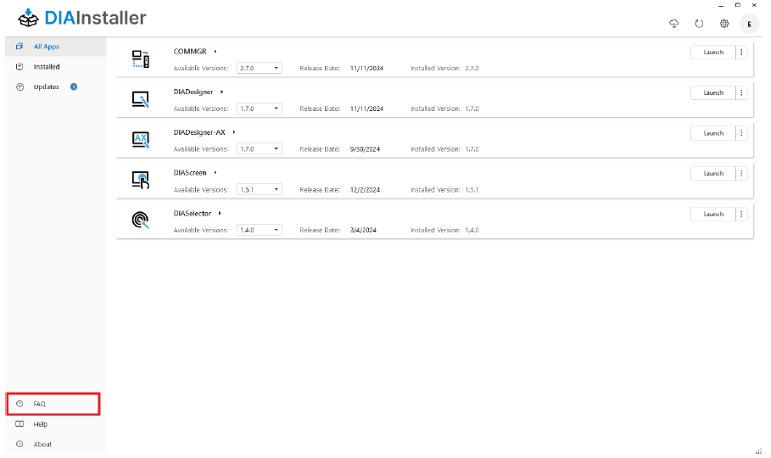Click the DIADesigner application icon

click(x=141, y=99)
